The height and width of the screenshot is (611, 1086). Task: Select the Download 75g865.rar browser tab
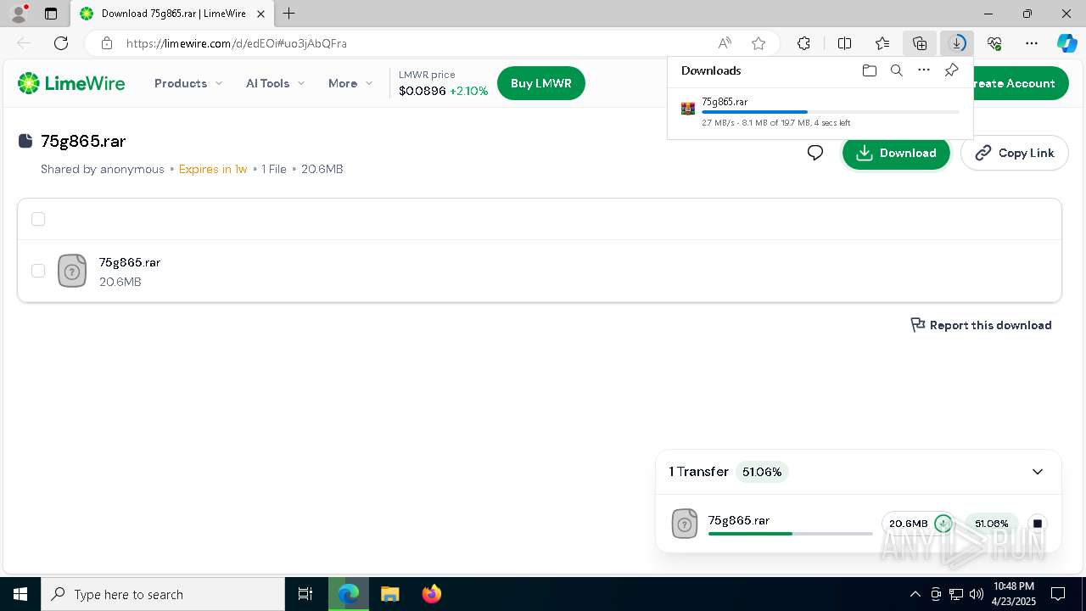tap(171, 14)
